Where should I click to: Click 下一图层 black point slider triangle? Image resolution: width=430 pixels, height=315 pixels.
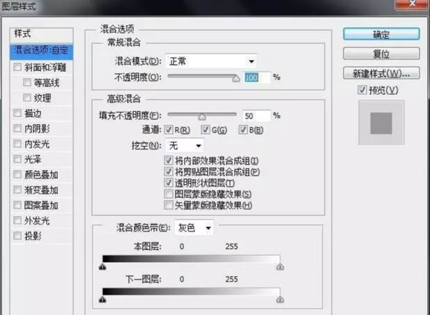click(102, 299)
